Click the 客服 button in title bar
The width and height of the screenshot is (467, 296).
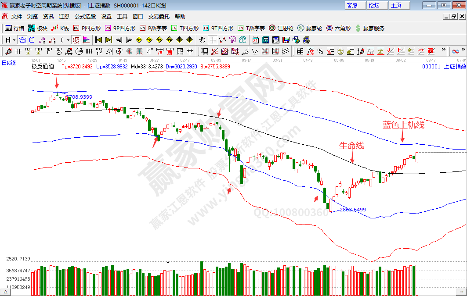pyautogui.click(x=352, y=5)
